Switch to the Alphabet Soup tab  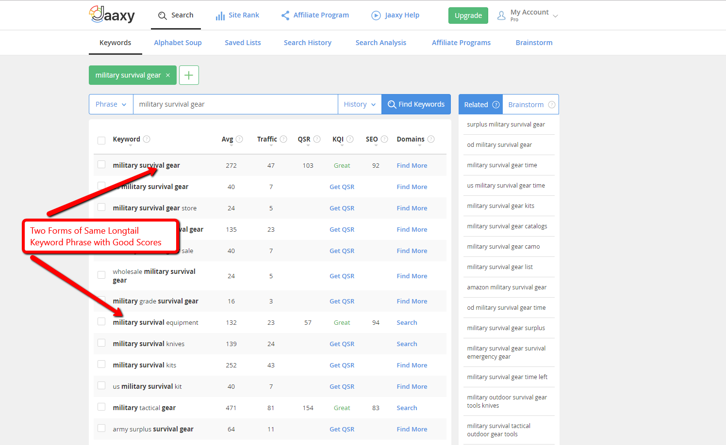coord(178,43)
